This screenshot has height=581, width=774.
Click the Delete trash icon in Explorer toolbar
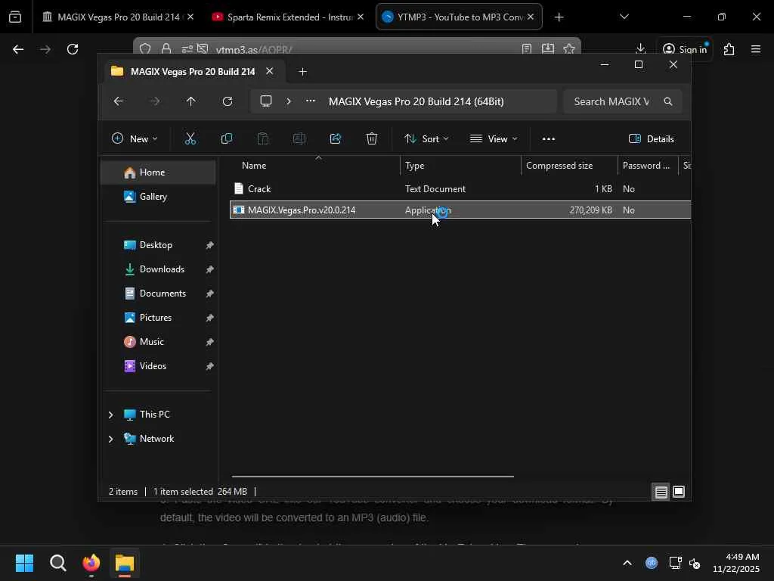[372, 139]
